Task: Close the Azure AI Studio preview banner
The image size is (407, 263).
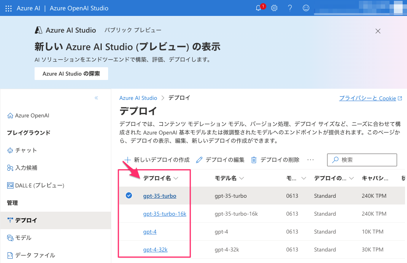Action: [378, 31]
